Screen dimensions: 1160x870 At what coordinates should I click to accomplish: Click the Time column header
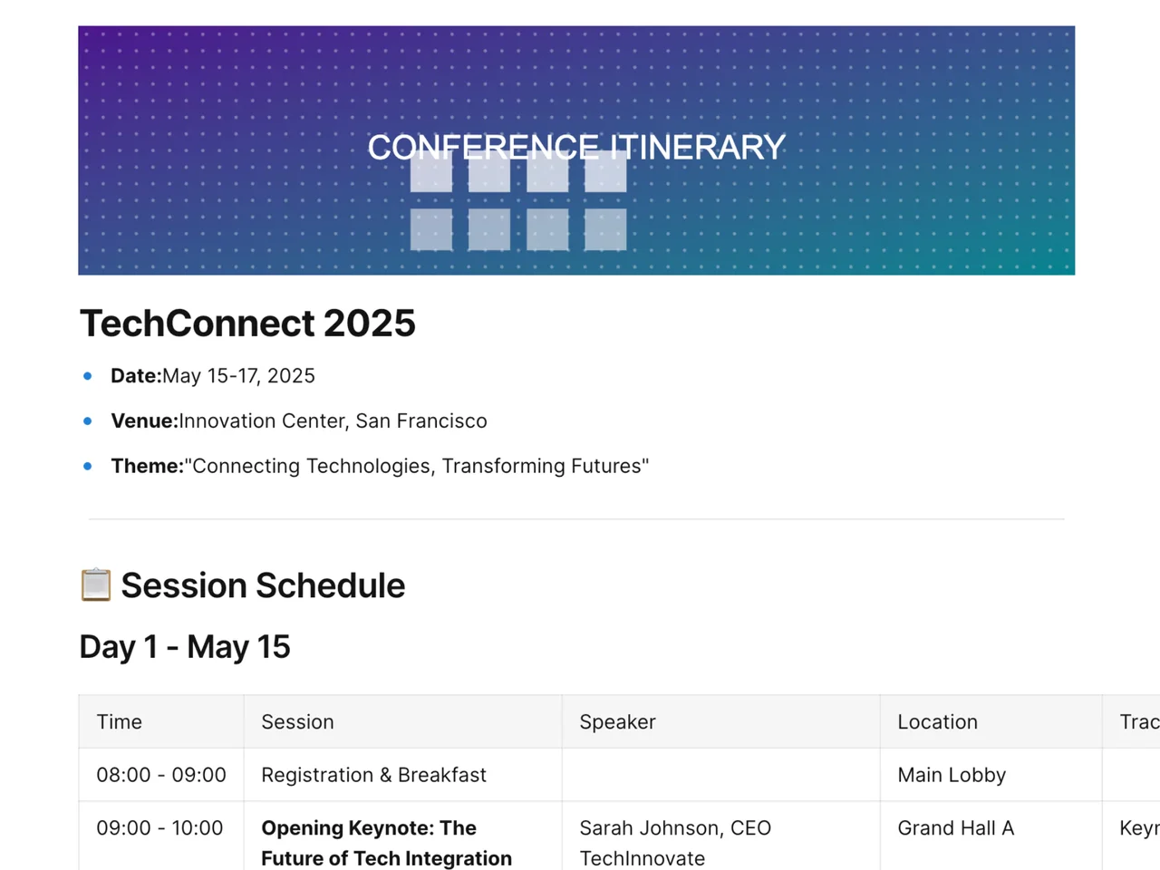click(120, 722)
